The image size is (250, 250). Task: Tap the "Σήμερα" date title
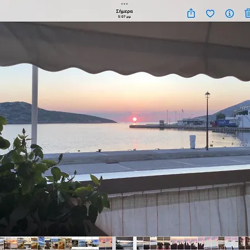coord(124,11)
